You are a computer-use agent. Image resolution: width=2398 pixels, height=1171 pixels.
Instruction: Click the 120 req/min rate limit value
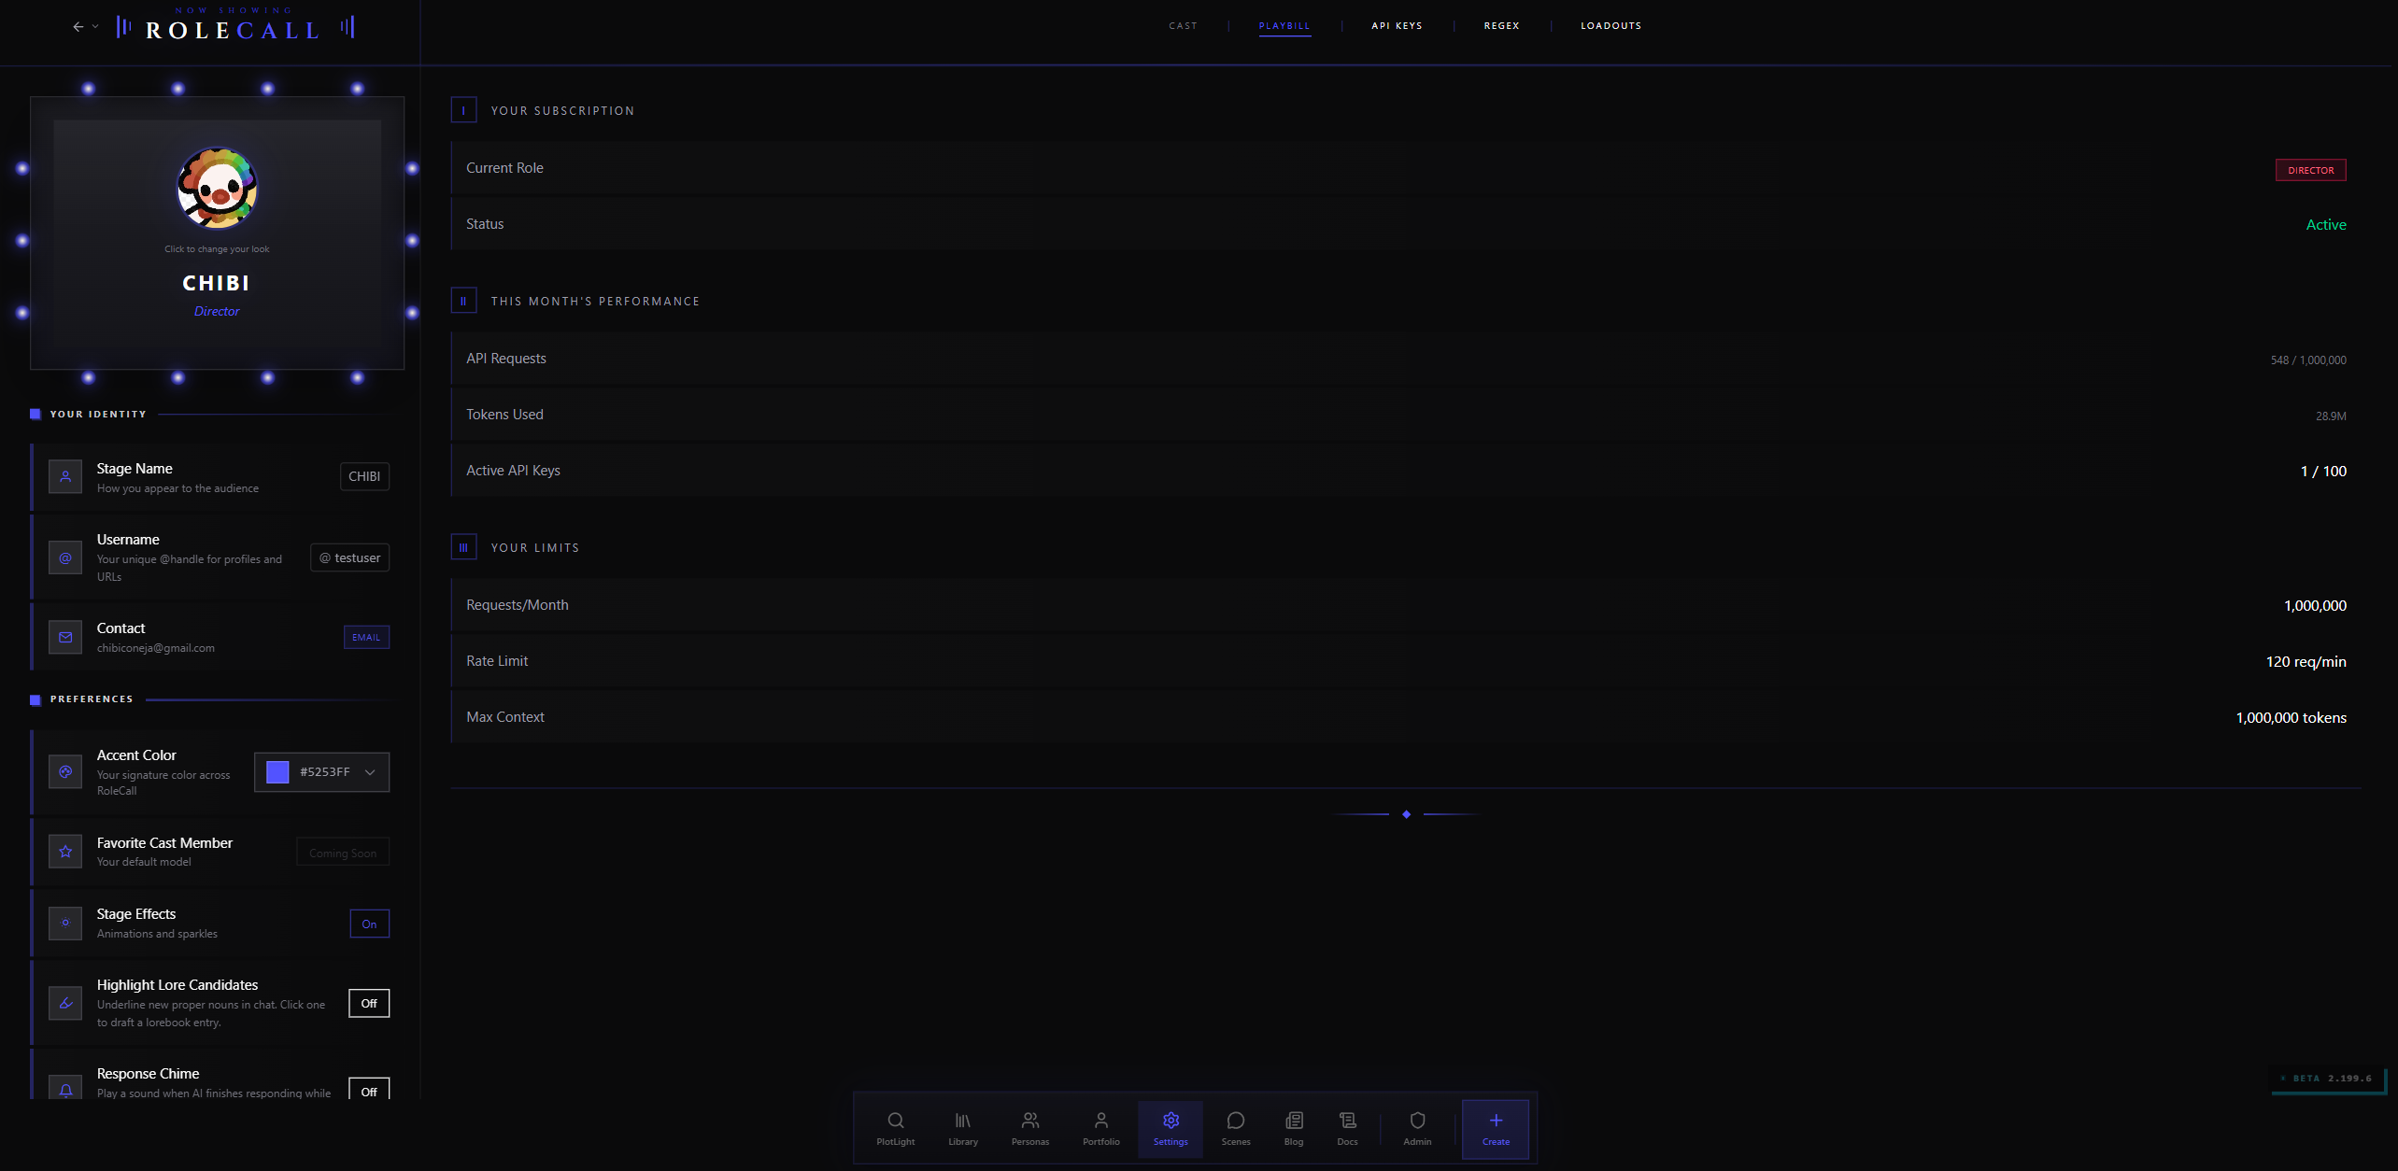click(x=2306, y=661)
